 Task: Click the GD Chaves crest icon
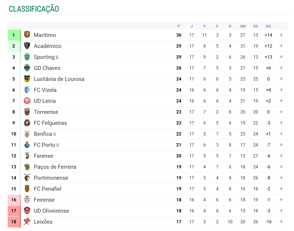pos(27,68)
